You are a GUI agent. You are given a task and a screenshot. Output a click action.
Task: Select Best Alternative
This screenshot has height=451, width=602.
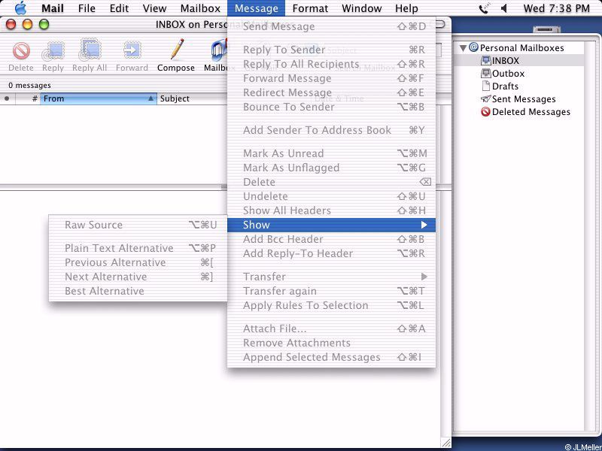click(x=138, y=291)
